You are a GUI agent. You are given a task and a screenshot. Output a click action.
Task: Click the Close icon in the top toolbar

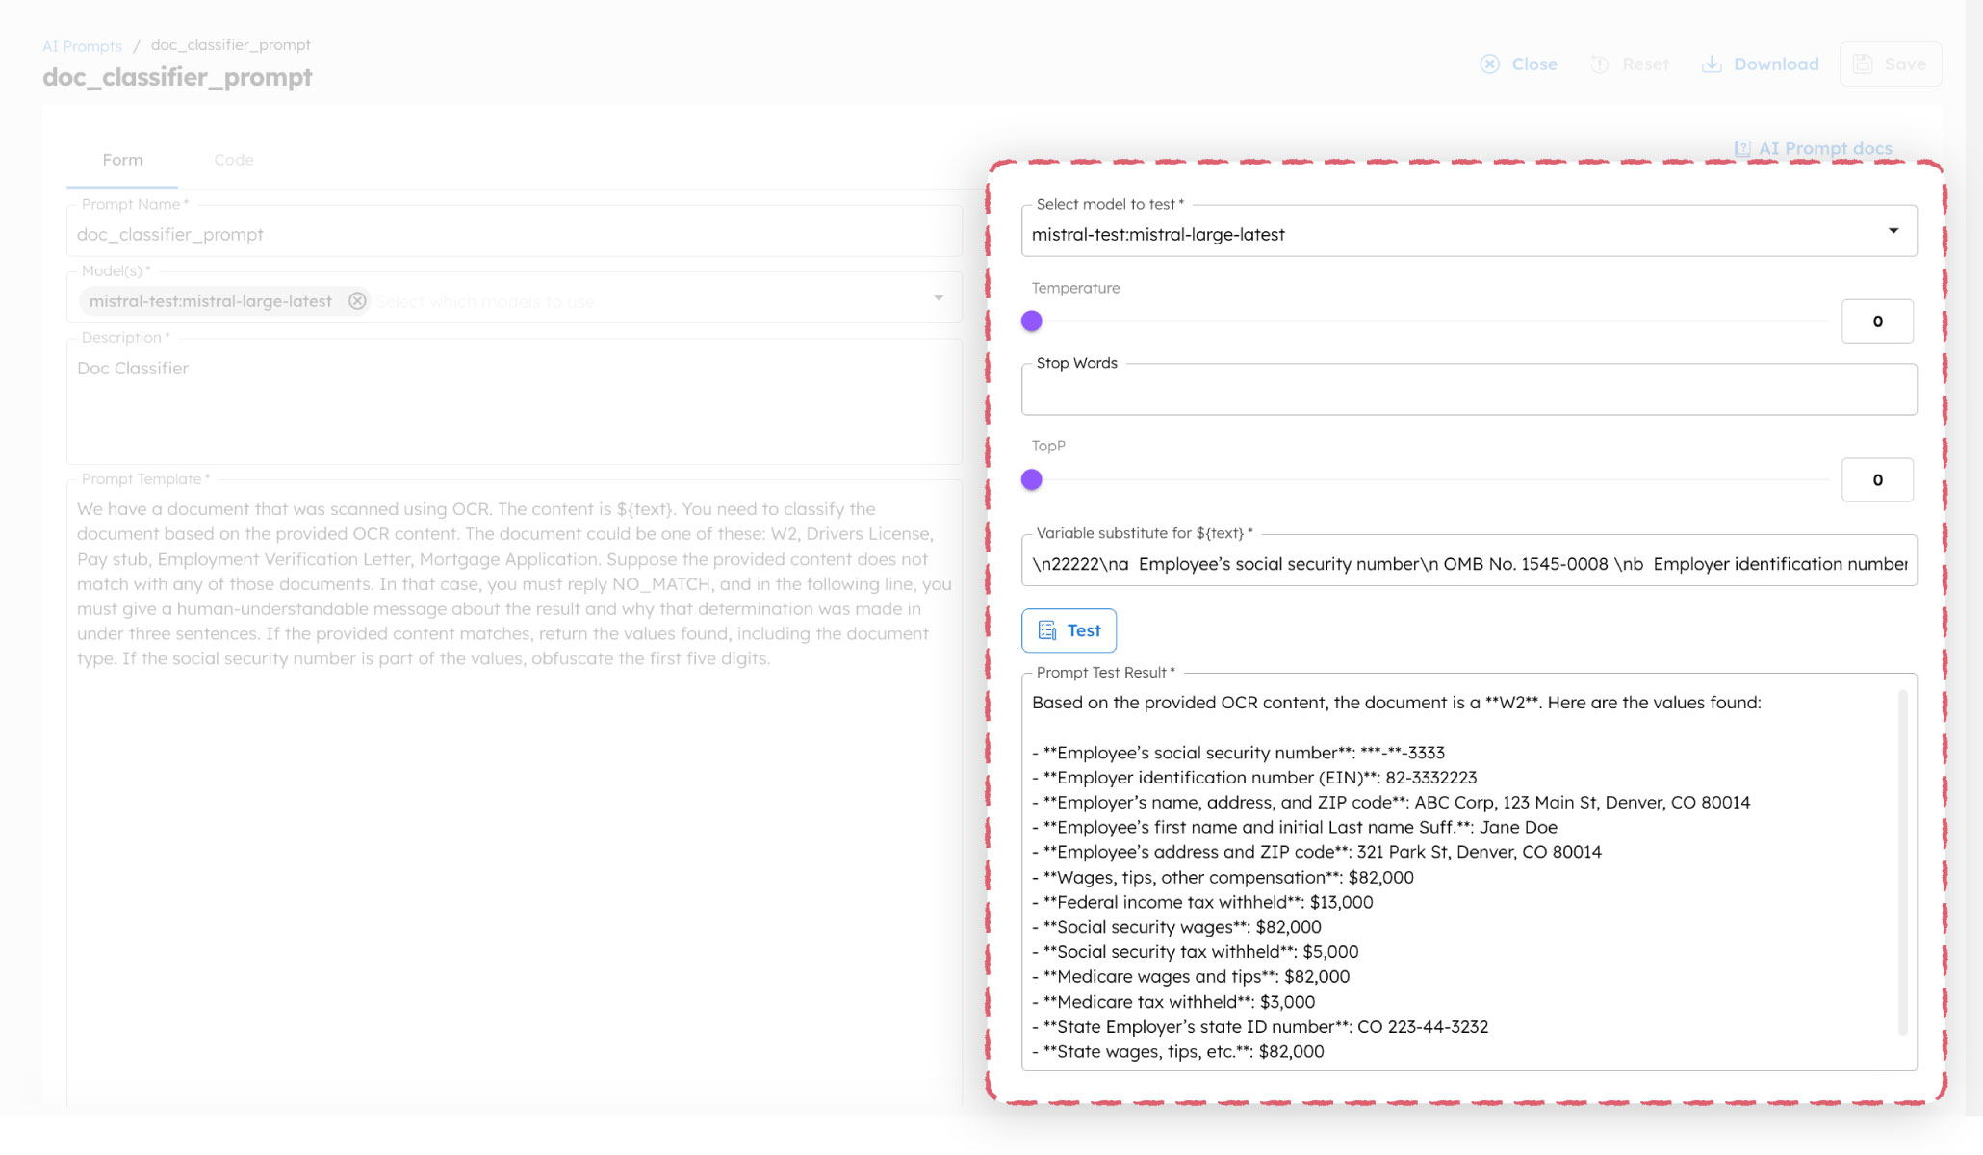click(x=1489, y=64)
